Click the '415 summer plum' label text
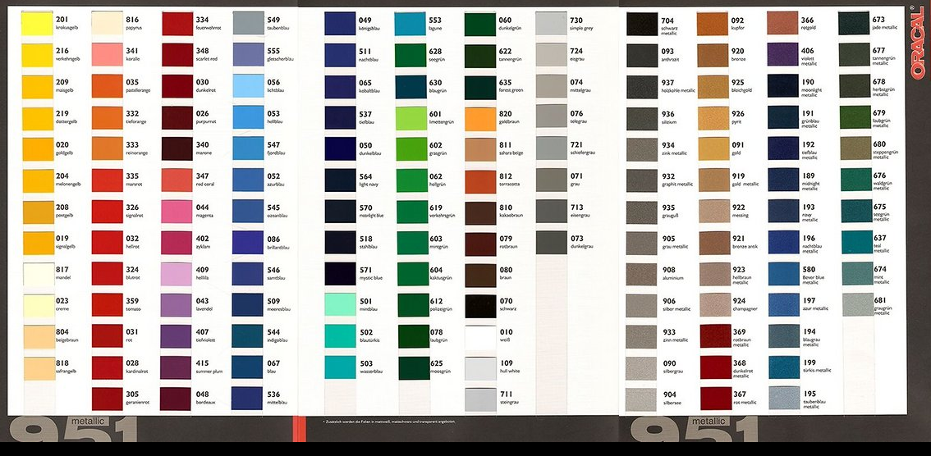 (209, 367)
